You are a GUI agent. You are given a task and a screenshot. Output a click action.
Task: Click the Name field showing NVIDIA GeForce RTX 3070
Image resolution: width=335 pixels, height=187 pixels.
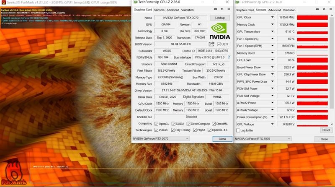tap(181, 18)
